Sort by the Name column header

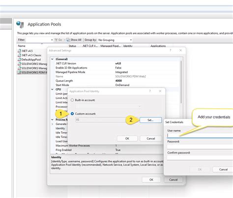tap(22, 46)
